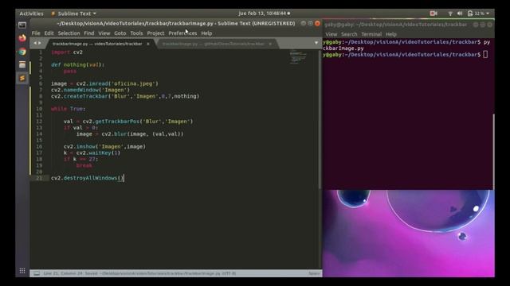Click the Sublime Text dock icon
This screenshot has height=286, width=510.
click(22, 78)
